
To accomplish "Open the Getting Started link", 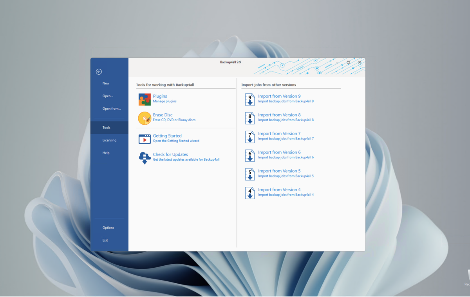I will click(x=167, y=136).
